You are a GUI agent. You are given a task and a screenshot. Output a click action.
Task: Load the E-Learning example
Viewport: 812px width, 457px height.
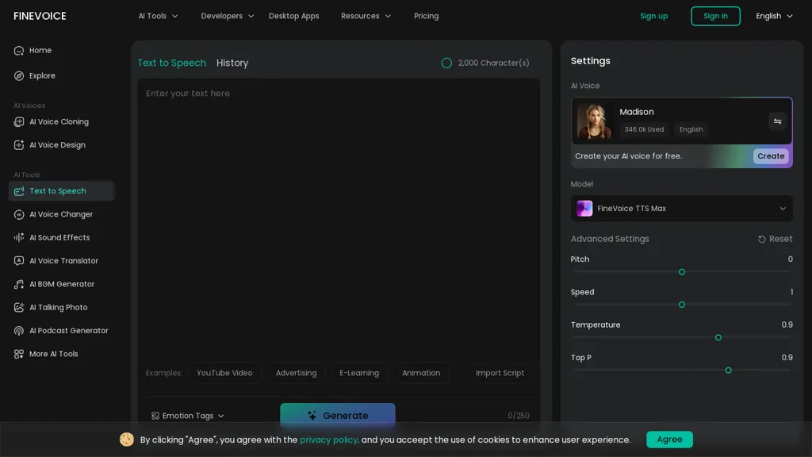(x=359, y=373)
